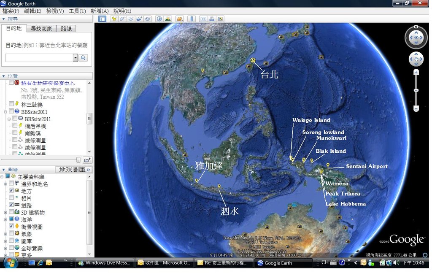Click the Windows Start orb
This screenshot has width=432, height=273.
(x=11, y=263)
